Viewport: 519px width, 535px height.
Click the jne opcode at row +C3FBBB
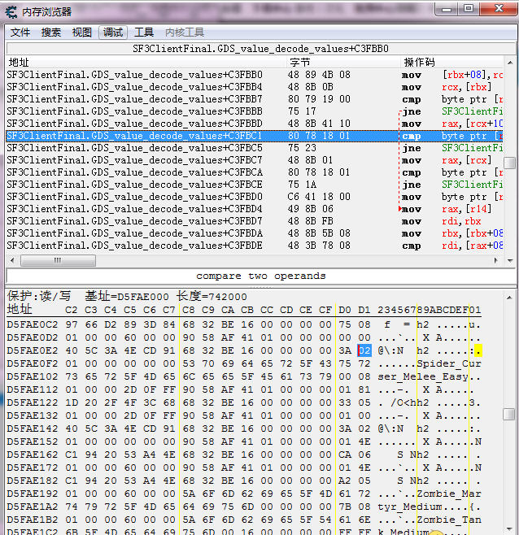tap(412, 111)
